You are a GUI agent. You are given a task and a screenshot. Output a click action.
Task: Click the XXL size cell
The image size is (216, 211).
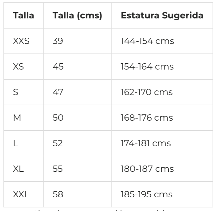pyautogui.click(x=24, y=194)
